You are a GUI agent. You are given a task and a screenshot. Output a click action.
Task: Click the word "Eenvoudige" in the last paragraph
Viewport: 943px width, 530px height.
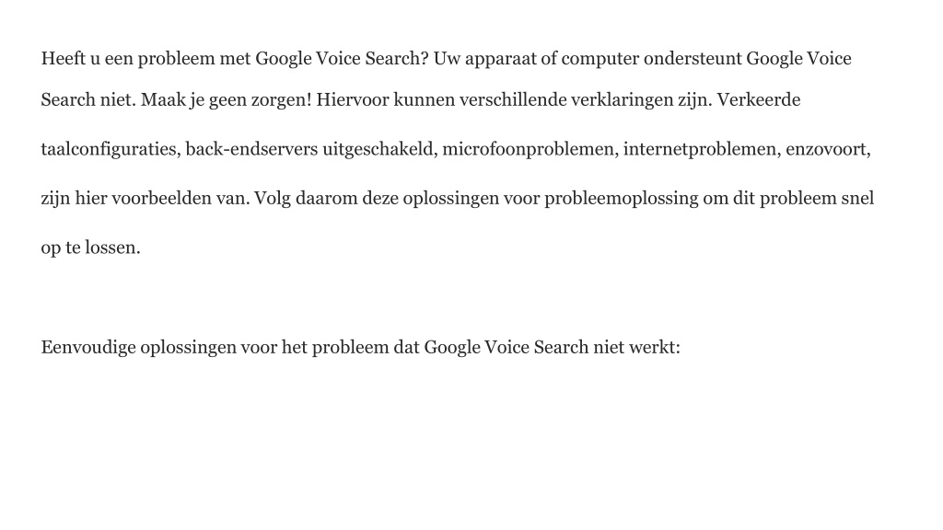coord(88,348)
